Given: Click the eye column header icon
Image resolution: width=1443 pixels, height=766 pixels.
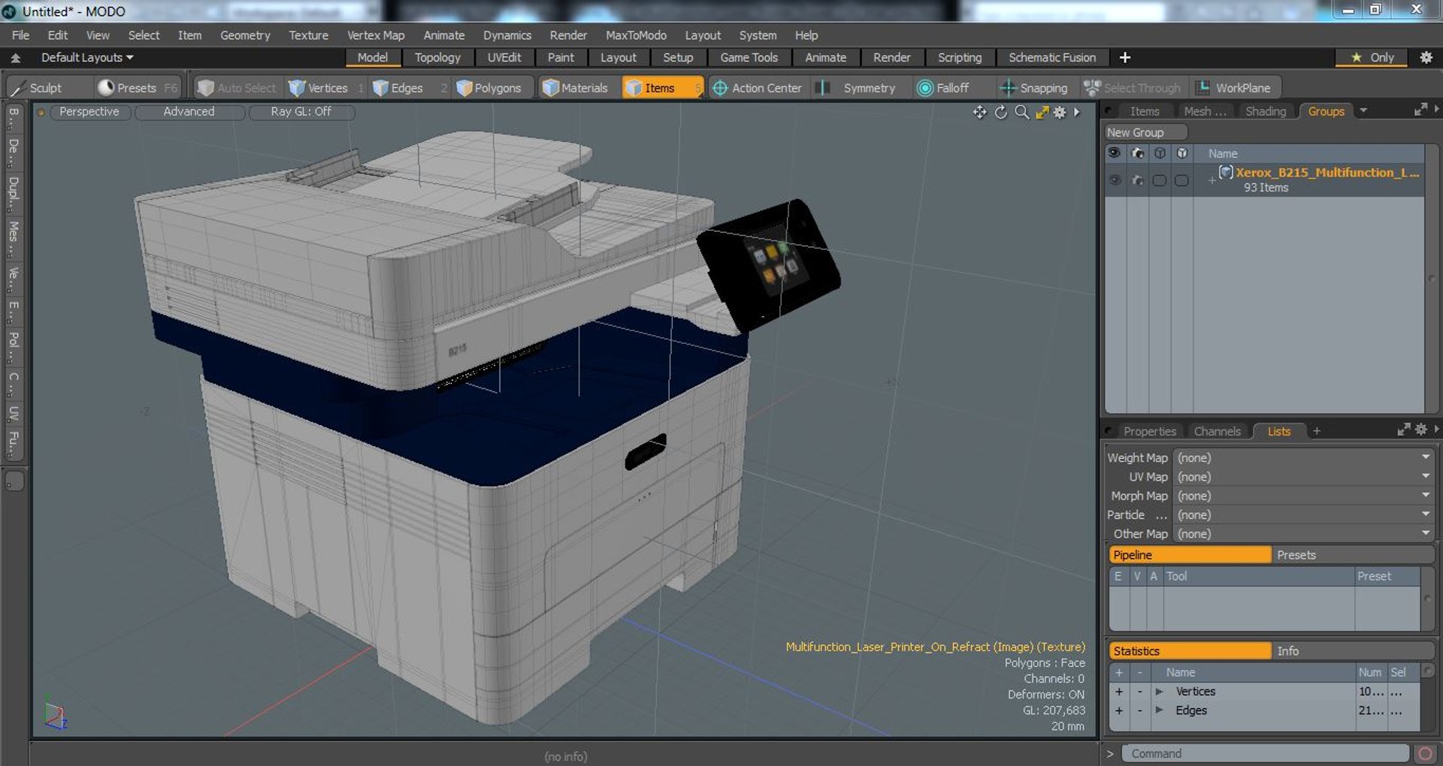Looking at the screenshot, I should [x=1115, y=152].
